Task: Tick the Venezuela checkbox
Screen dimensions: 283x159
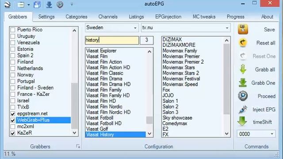Action: (x=13, y=43)
